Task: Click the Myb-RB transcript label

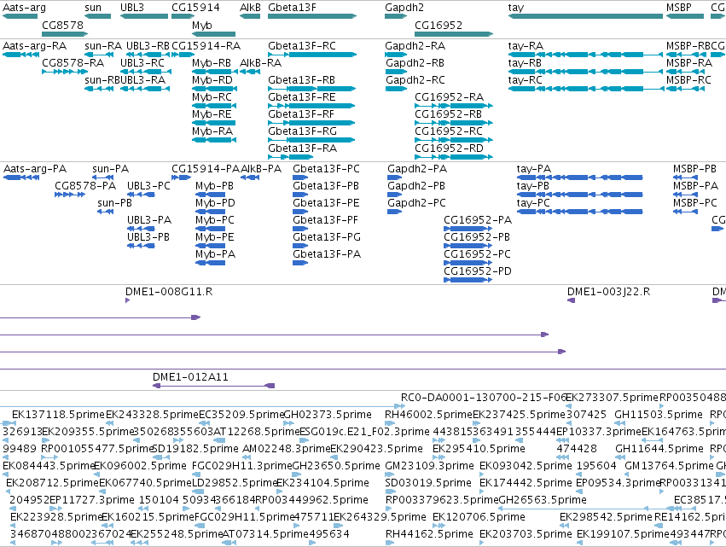Action: click(x=211, y=63)
